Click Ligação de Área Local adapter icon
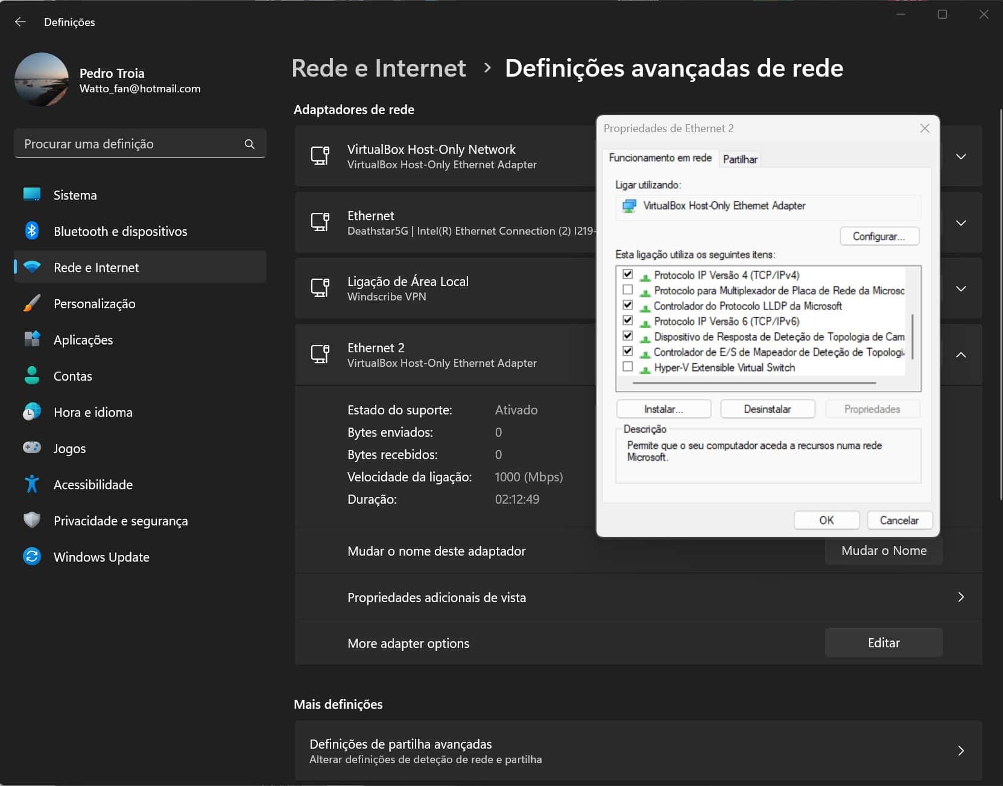 tap(320, 288)
